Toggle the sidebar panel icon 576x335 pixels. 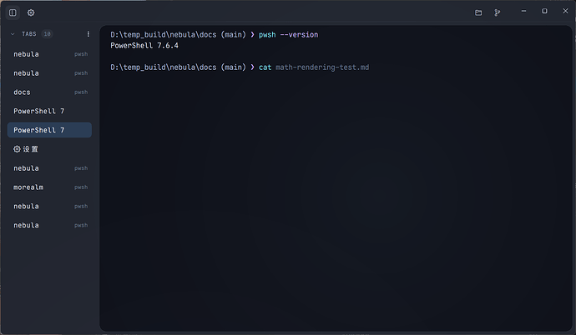click(x=13, y=12)
